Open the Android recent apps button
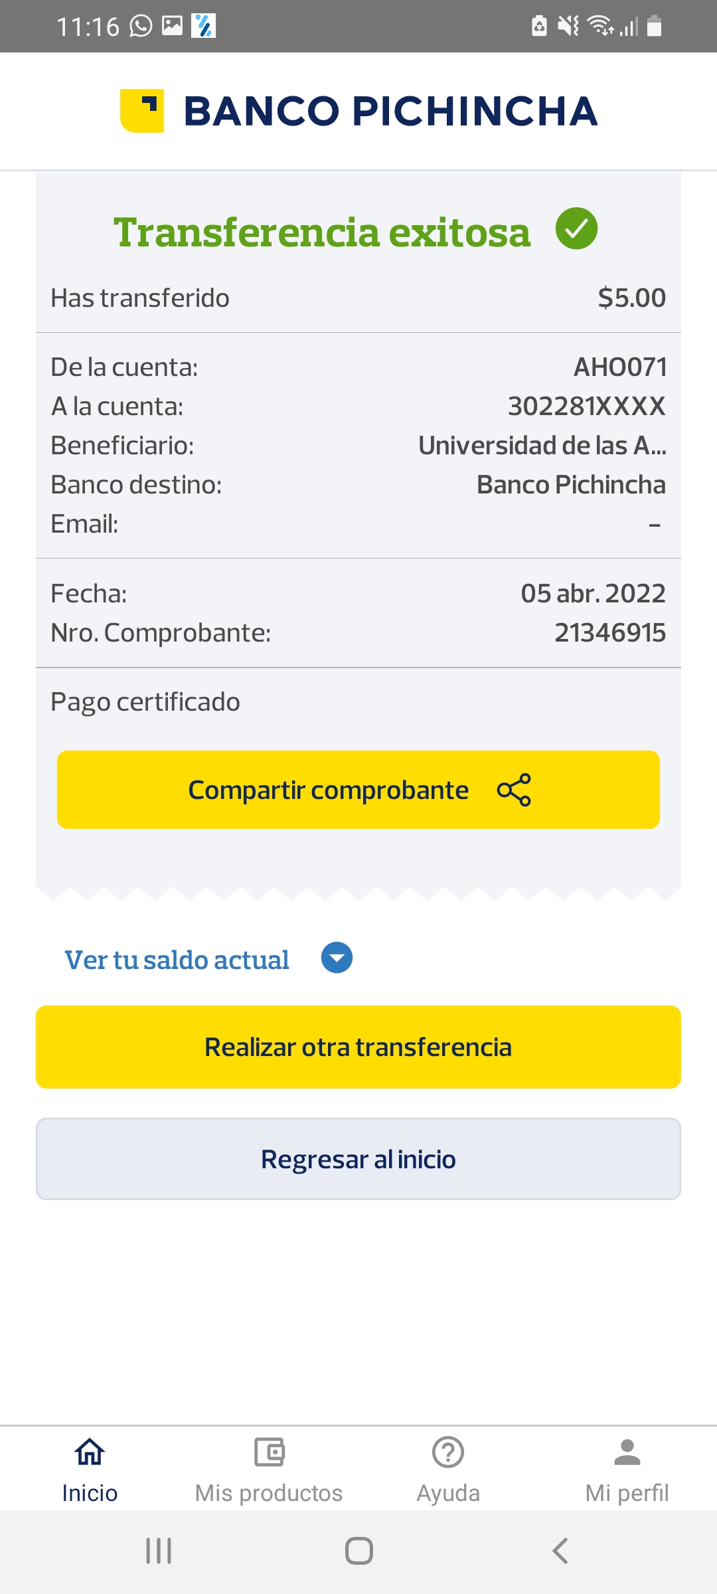 point(159,1551)
